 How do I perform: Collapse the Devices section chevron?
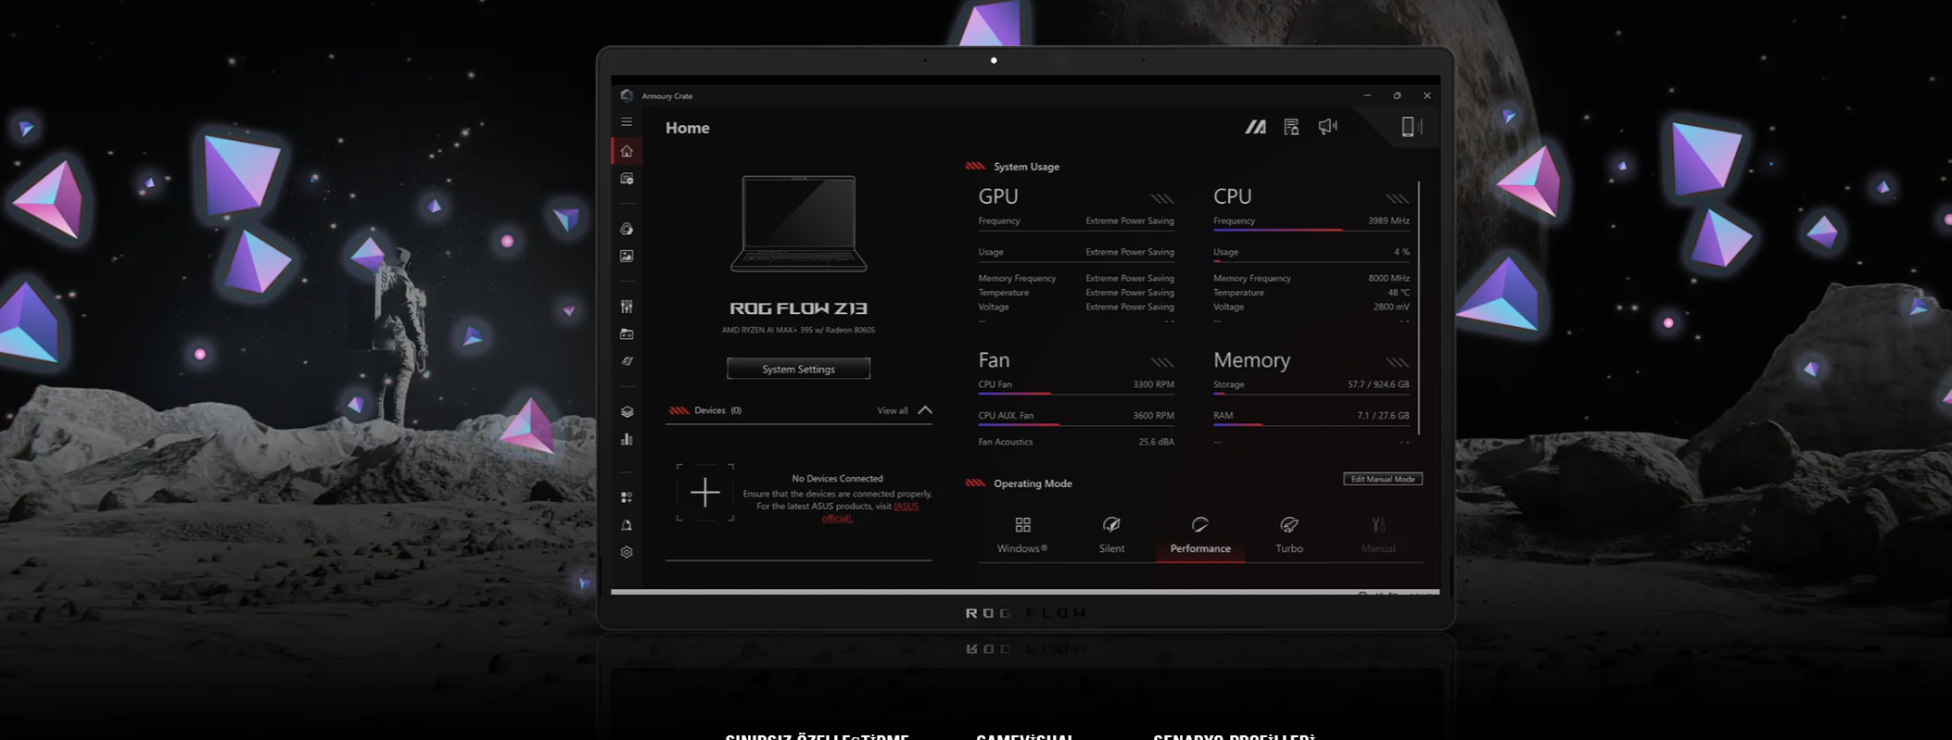925,410
